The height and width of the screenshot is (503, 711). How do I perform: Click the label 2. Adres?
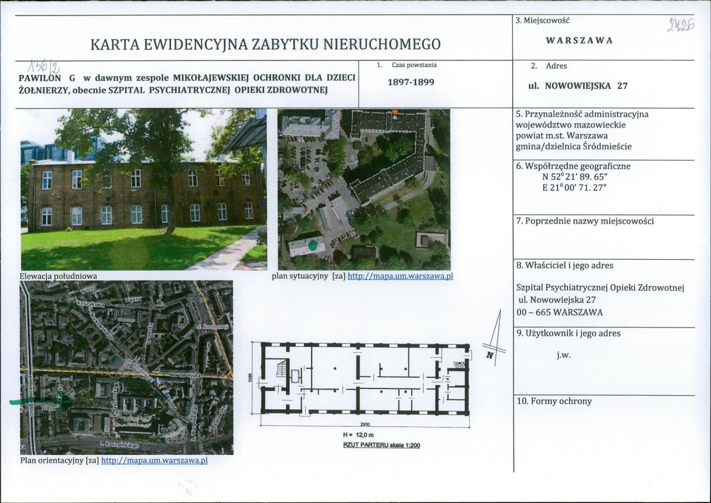[x=548, y=66]
